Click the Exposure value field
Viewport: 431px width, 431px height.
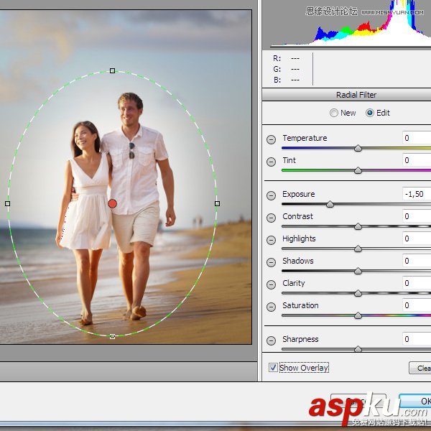(416, 194)
